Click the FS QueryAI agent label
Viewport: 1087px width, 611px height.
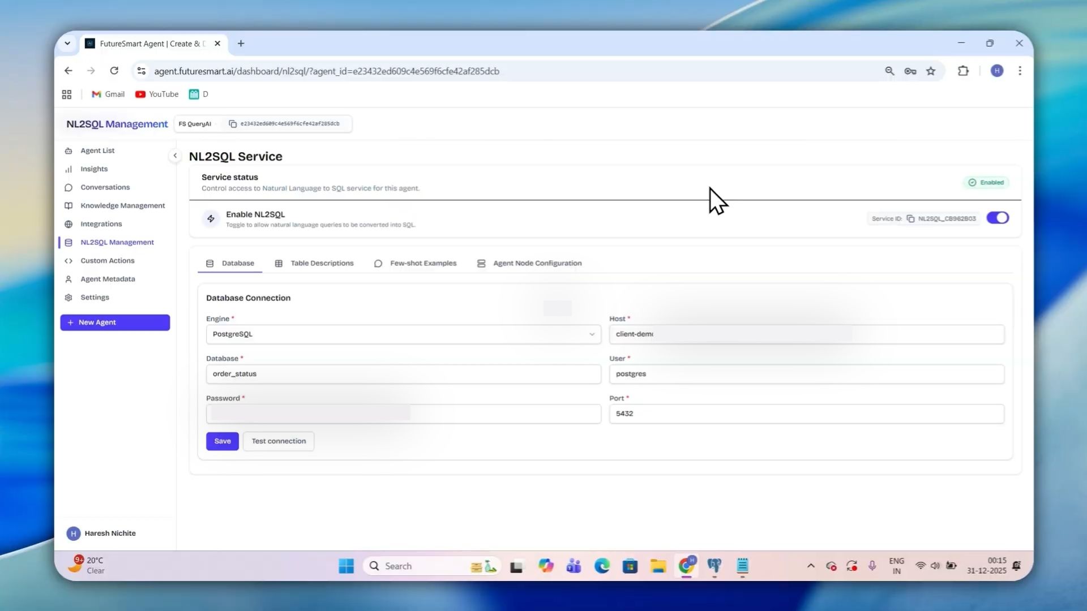point(195,124)
